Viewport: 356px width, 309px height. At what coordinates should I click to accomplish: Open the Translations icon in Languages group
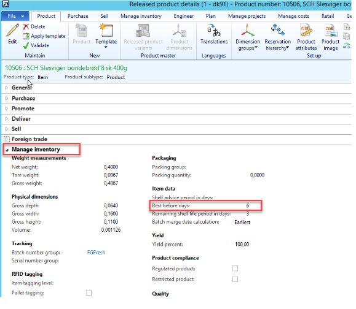pos(214,31)
